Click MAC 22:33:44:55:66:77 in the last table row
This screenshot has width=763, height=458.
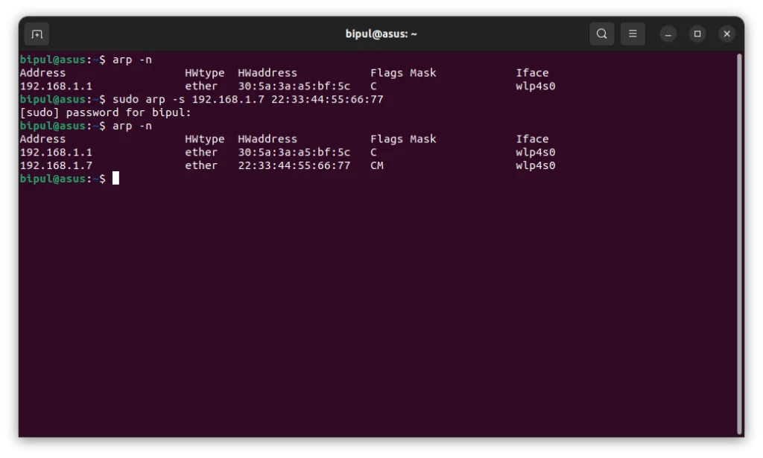pos(294,165)
